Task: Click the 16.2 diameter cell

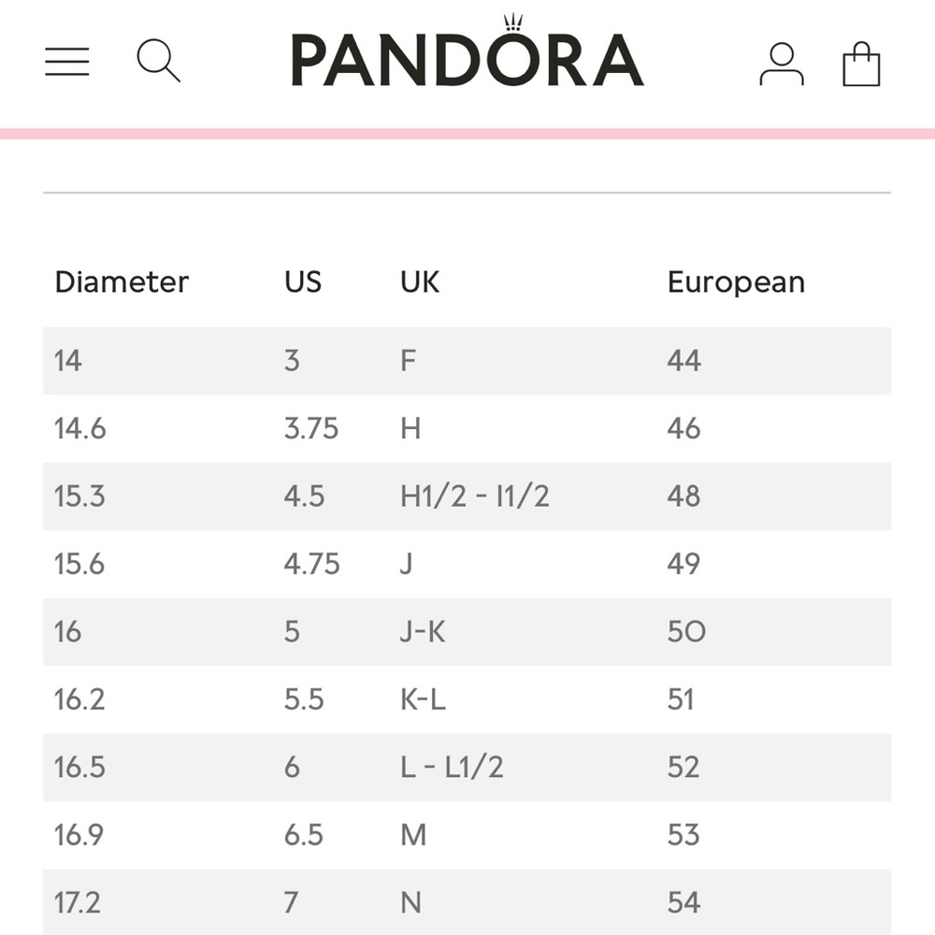Action: [x=79, y=699]
